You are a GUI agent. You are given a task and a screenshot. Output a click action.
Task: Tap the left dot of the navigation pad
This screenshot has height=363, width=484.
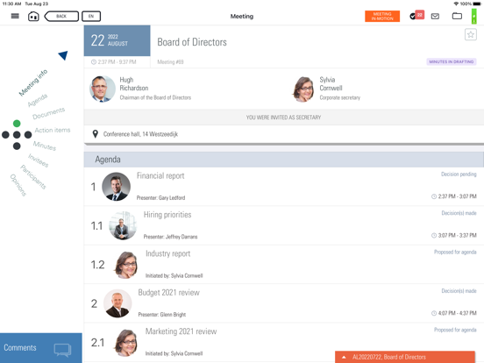click(5, 134)
